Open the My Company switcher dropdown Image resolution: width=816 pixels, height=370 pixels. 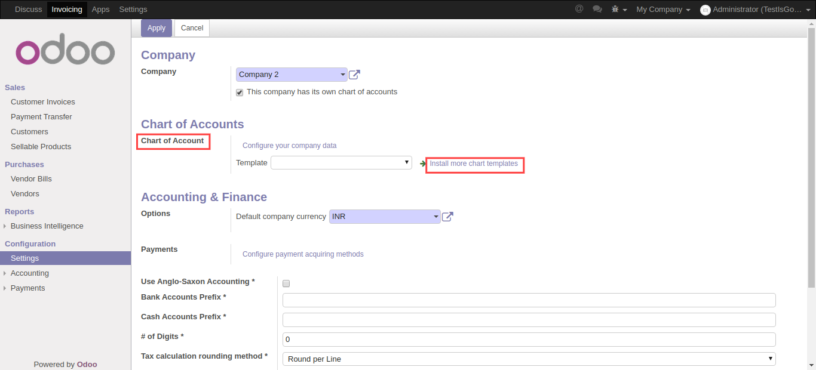(663, 10)
